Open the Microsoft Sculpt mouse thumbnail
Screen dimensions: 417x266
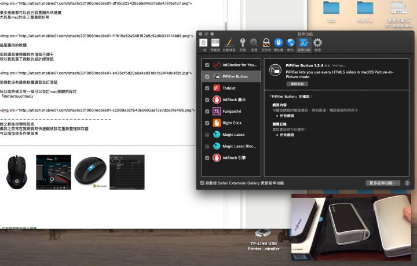90,172
